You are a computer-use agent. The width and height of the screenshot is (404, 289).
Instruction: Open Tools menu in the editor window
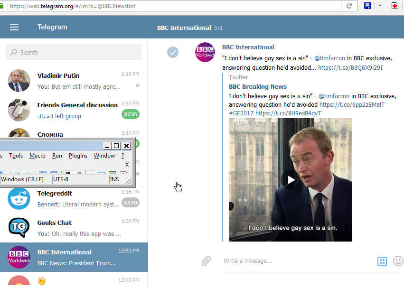click(x=16, y=156)
